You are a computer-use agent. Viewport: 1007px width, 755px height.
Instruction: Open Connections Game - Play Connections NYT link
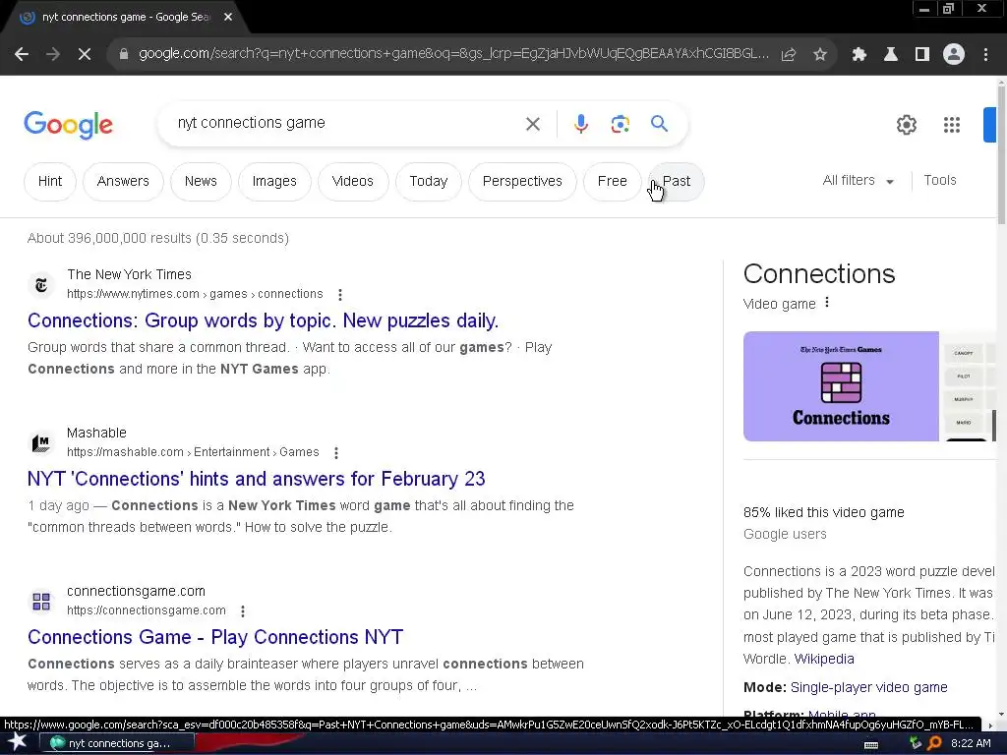click(215, 637)
